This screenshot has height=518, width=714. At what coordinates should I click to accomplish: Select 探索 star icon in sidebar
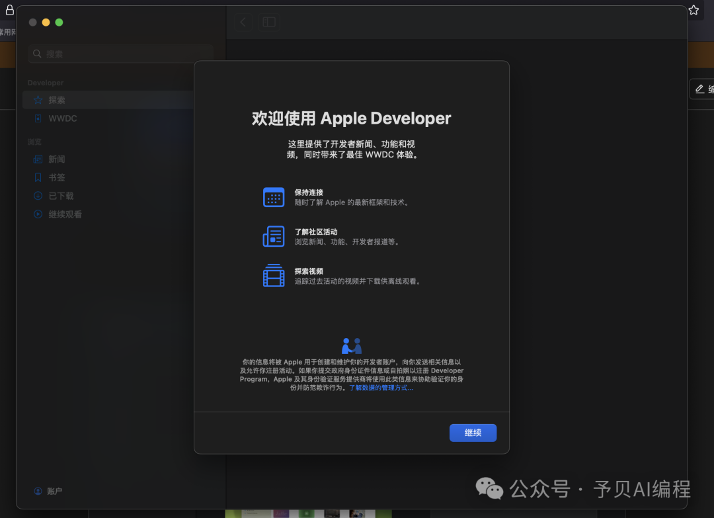38,100
